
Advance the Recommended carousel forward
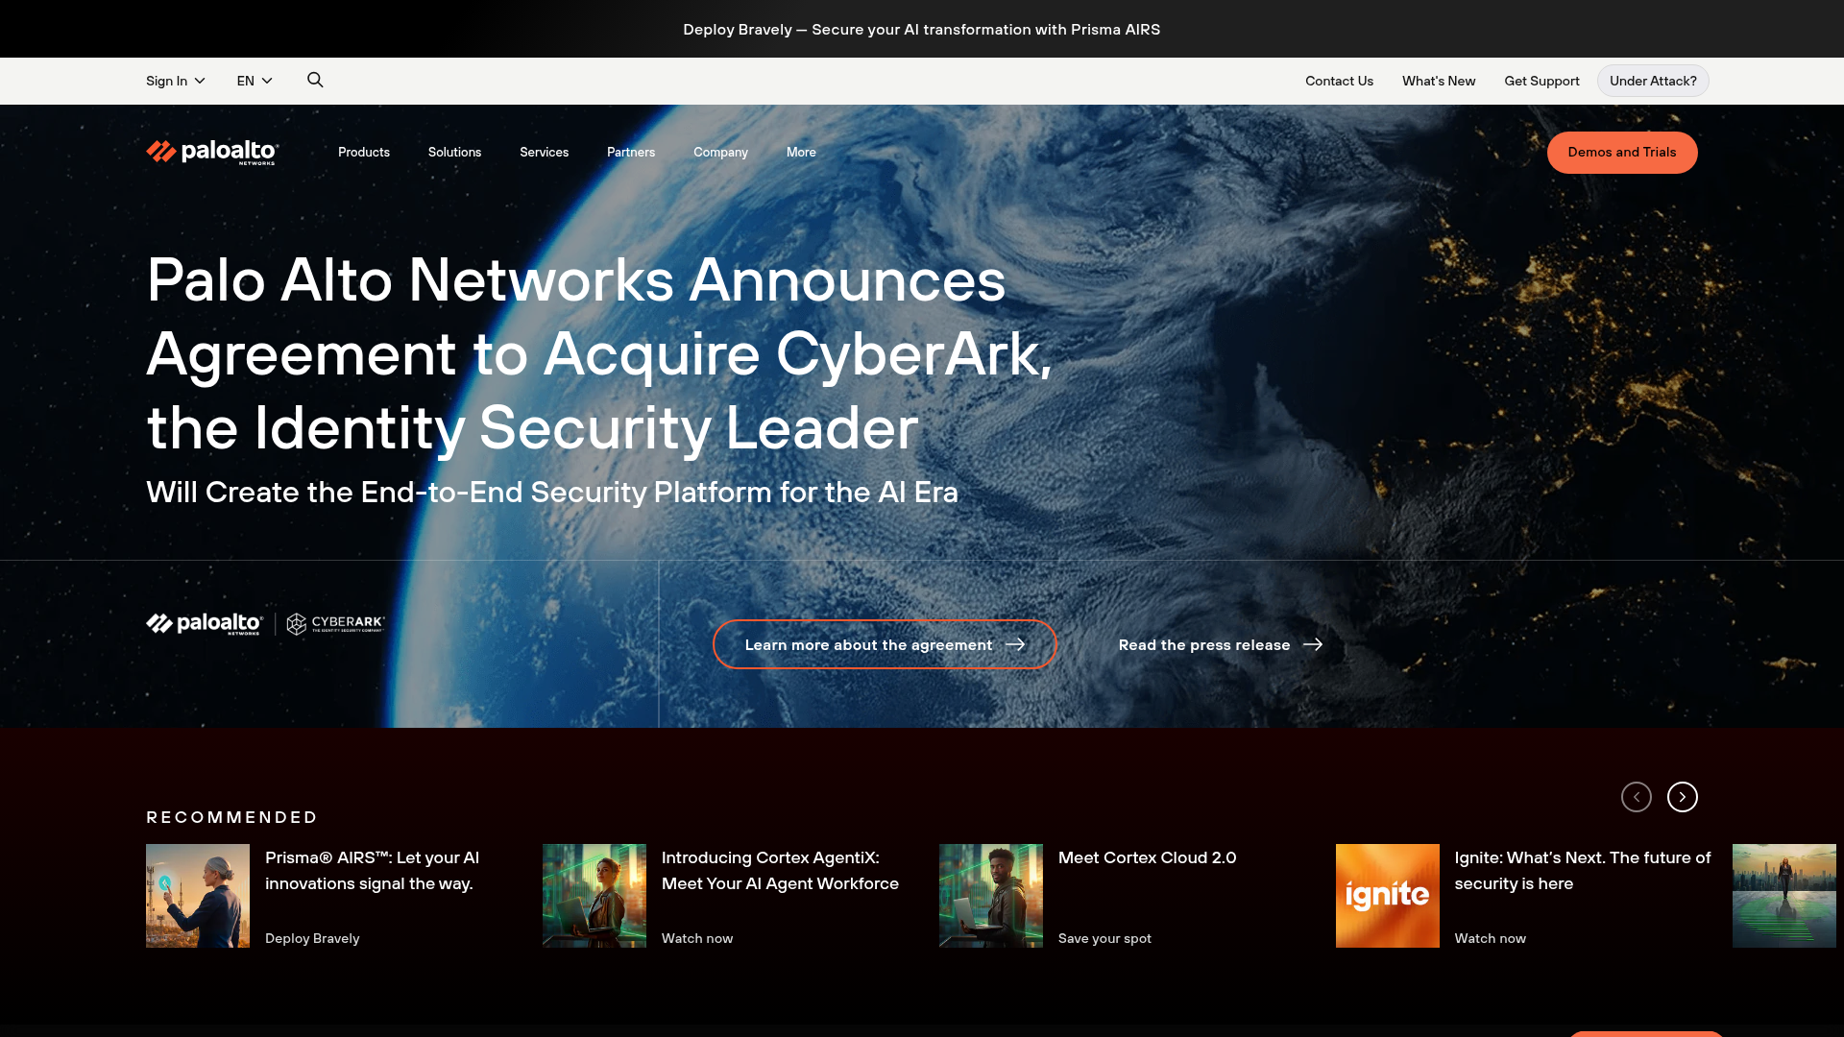click(1682, 796)
